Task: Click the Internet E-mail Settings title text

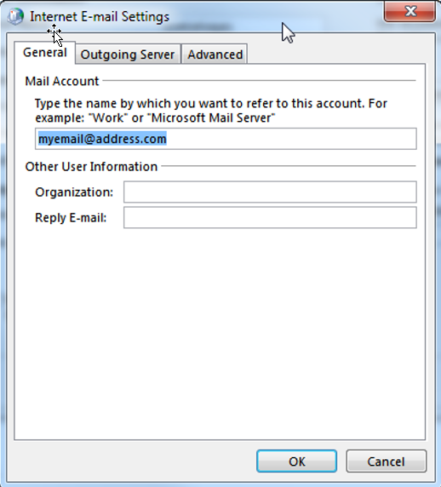Action: (100, 16)
